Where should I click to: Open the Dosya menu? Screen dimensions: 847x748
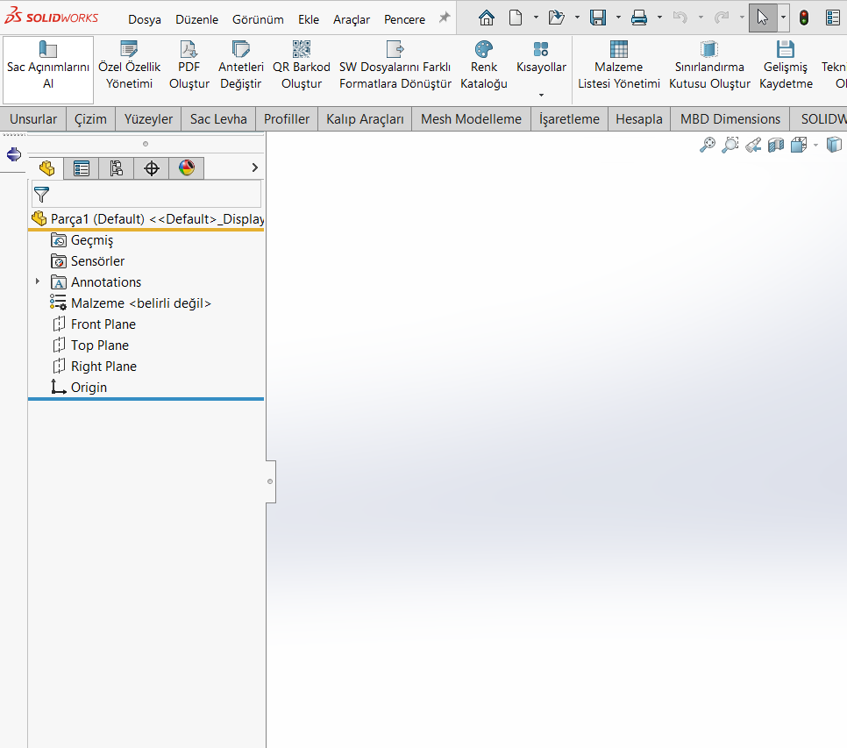click(144, 19)
